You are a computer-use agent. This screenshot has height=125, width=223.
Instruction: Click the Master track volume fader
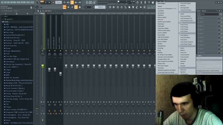[x=43, y=66]
